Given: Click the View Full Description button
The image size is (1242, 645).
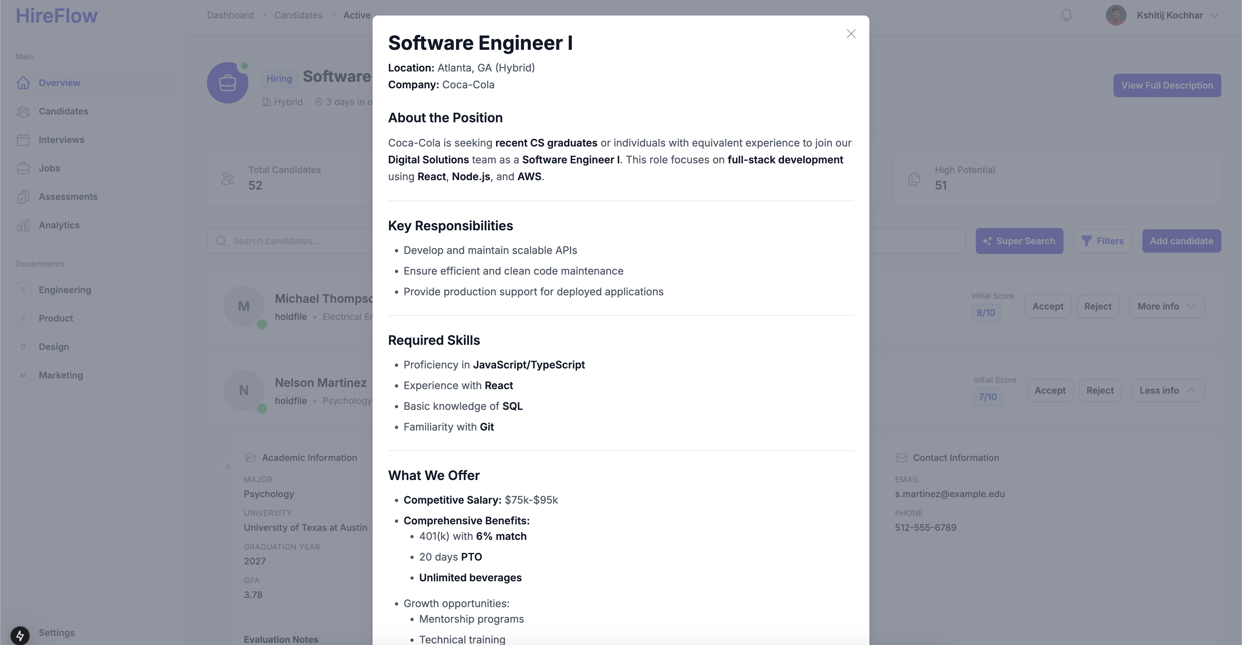Looking at the screenshot, I should tap(1167, 85).
